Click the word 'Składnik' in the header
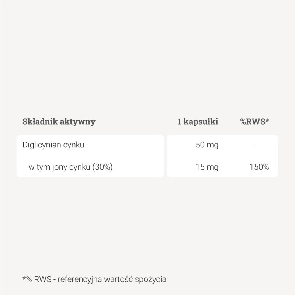 click(x=38, y=122)
